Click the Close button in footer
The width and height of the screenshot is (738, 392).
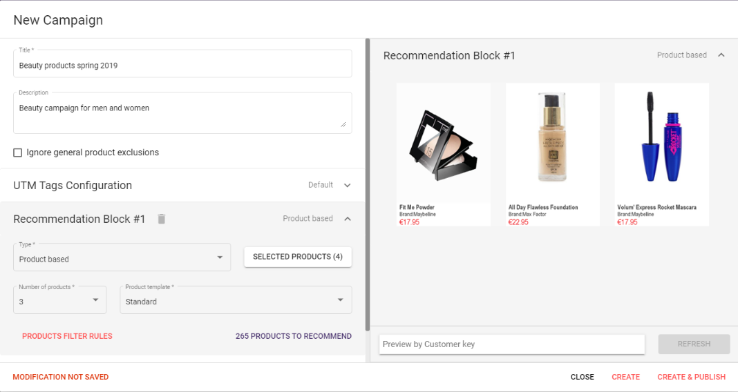583,377
